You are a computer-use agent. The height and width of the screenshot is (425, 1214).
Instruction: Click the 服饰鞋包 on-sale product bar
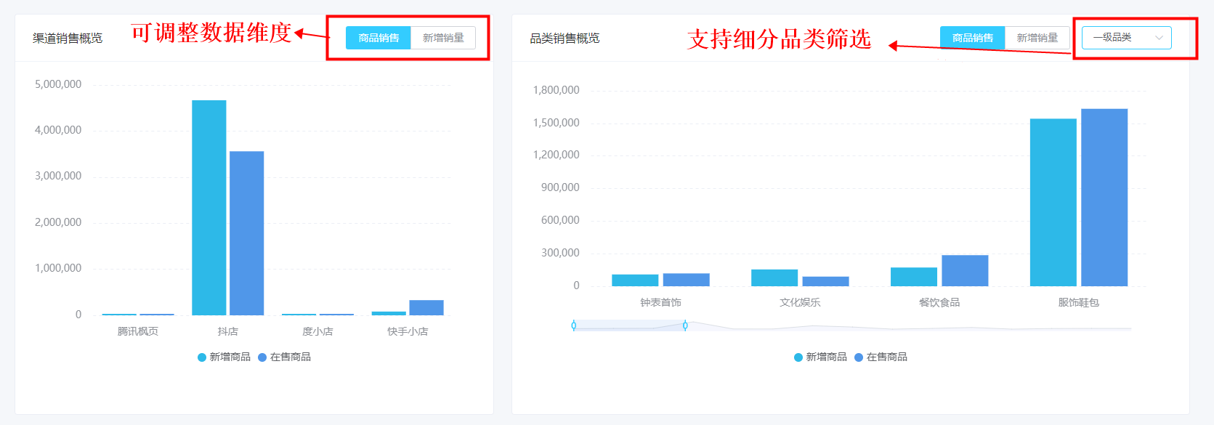pos(1104,198)
